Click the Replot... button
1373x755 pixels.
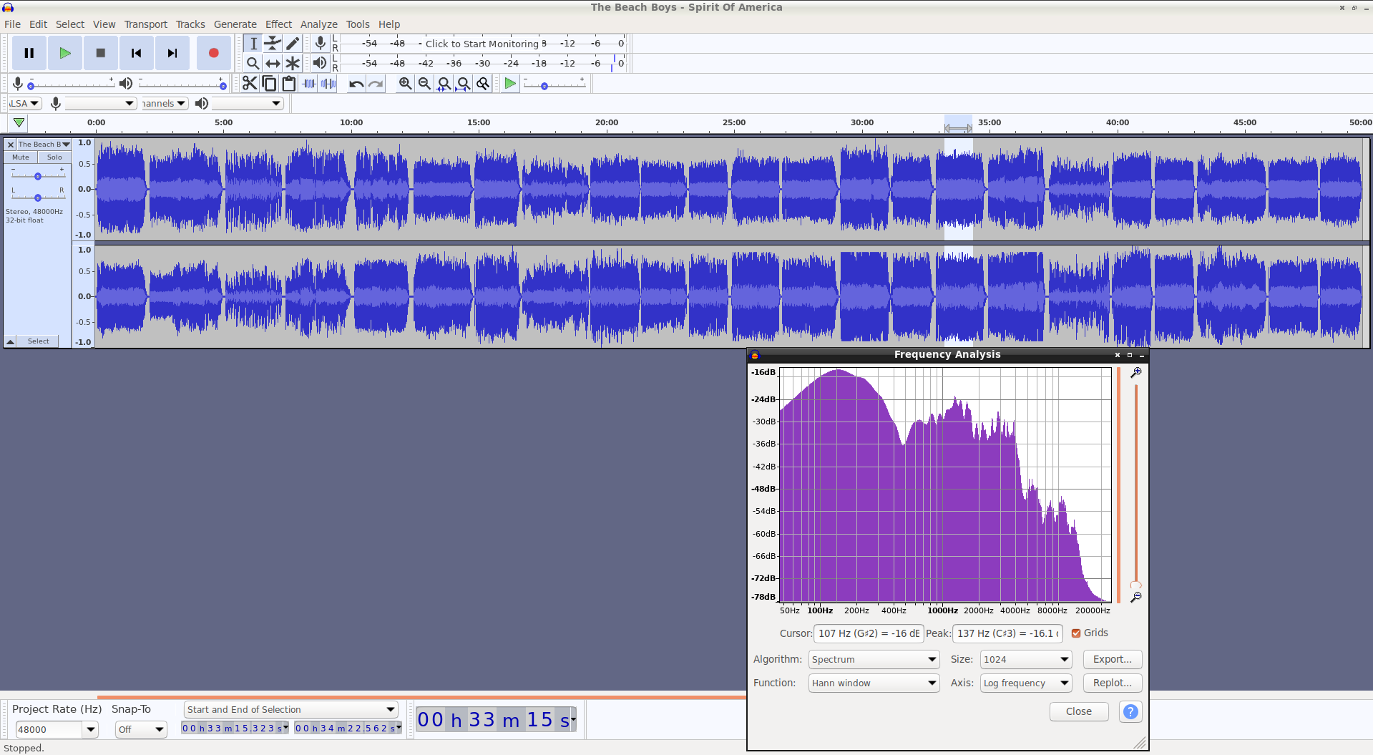tap(1112, 683)
